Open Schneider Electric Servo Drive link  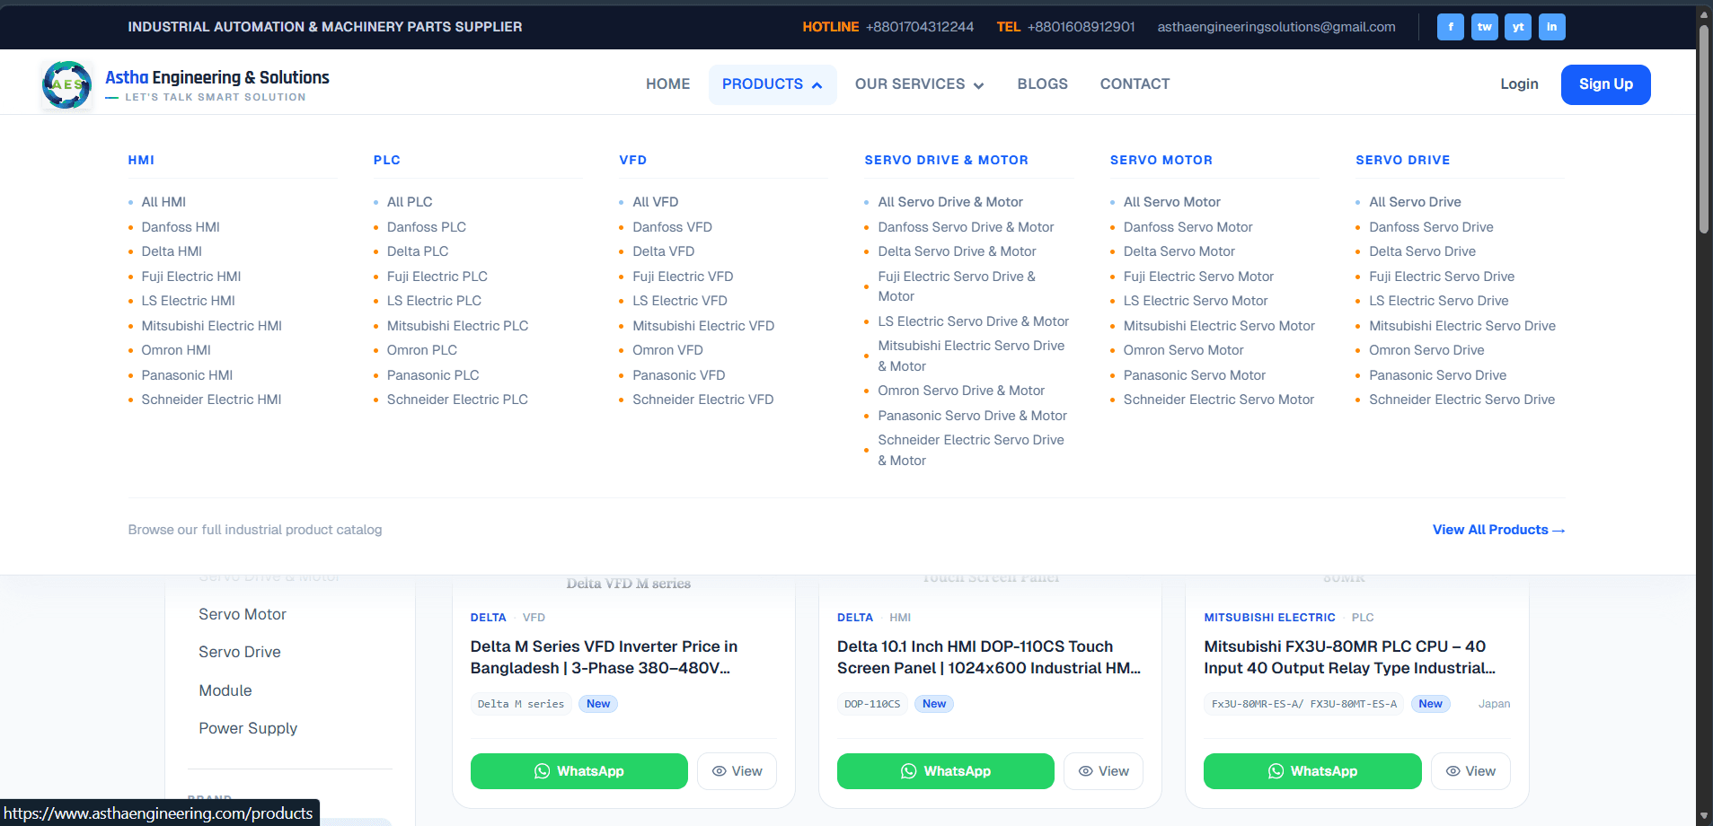(x=1461, y=400)
